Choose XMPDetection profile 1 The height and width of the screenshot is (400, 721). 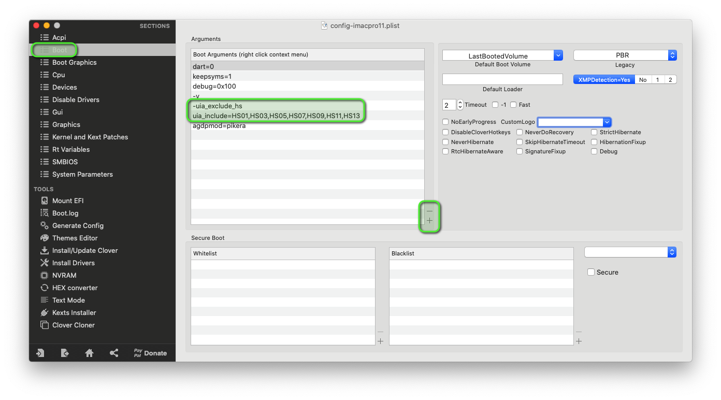point(657,80)
